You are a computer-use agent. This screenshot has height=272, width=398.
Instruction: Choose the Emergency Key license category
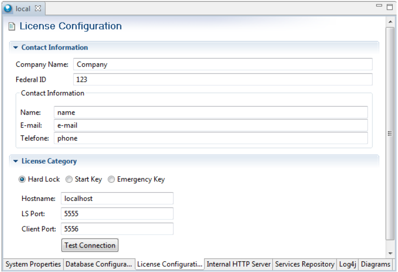click(x=111, y=179)
